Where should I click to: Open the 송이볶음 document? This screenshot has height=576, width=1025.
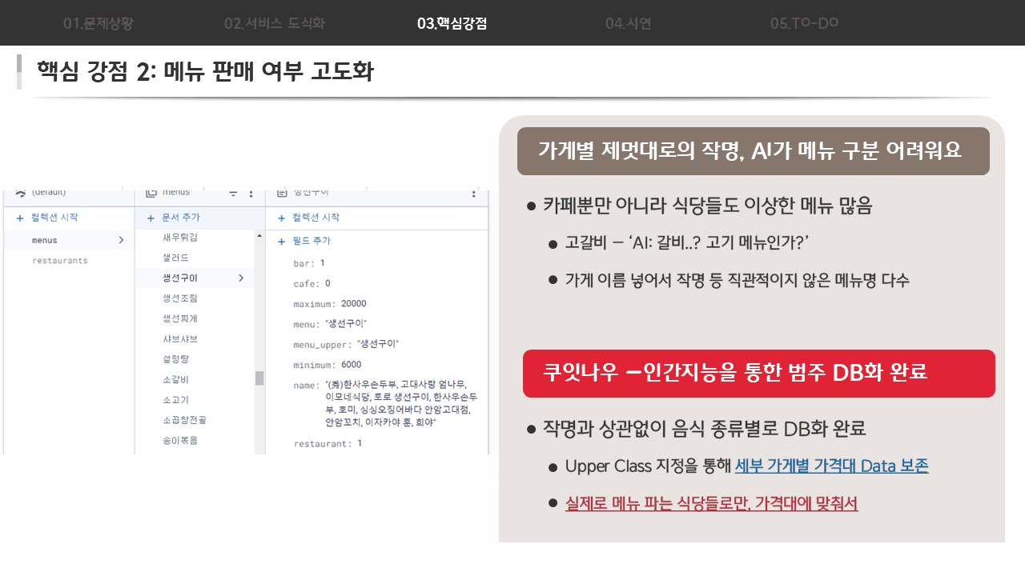(180, 440)
